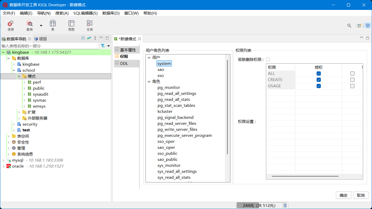Click the filter funnel icon
Viewport: 372px width, 209px height.
point(103,46)
